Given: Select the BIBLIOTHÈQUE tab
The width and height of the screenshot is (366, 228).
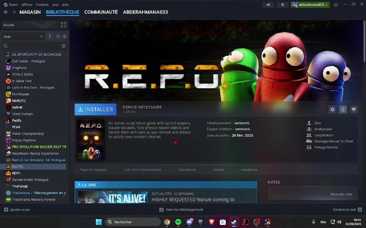Looking at the screenshot, I should [x=63, y=12].
